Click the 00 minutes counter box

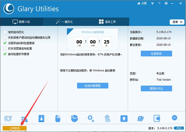(x=93, y=42)
